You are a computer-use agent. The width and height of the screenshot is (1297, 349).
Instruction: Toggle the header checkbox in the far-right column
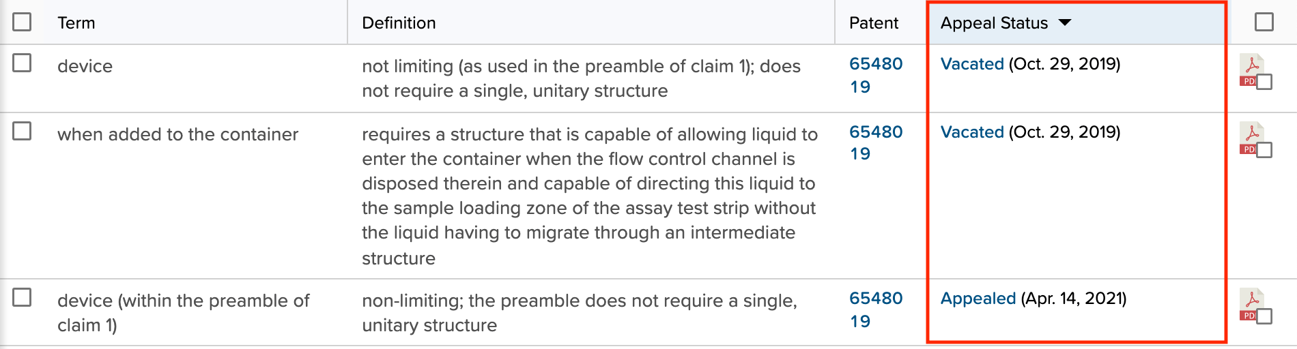(1264, 22)
